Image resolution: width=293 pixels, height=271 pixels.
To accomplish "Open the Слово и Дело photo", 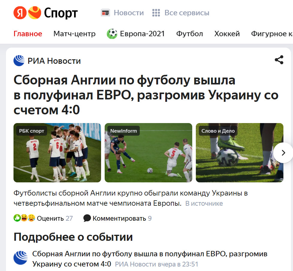I will point(240,153).
